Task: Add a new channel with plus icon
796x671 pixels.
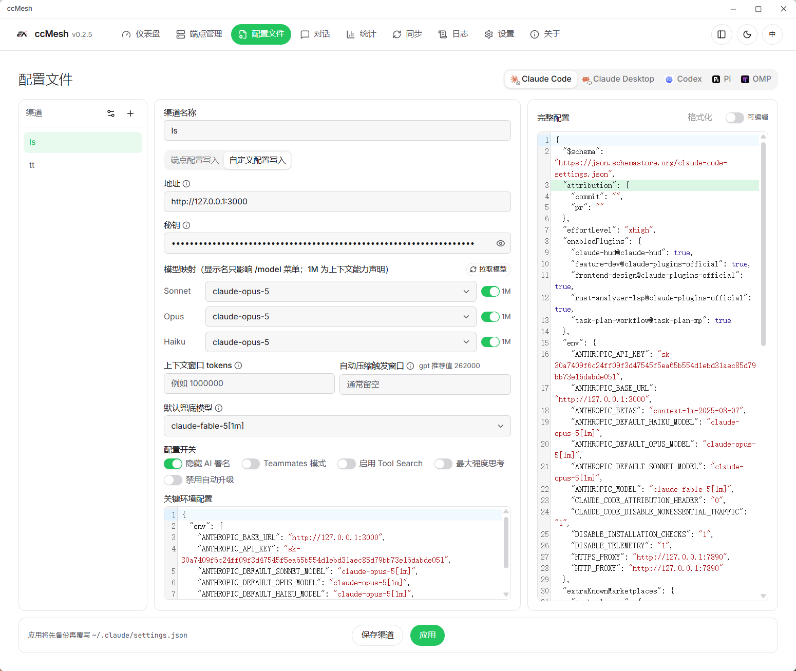Action: pos(130,113)
